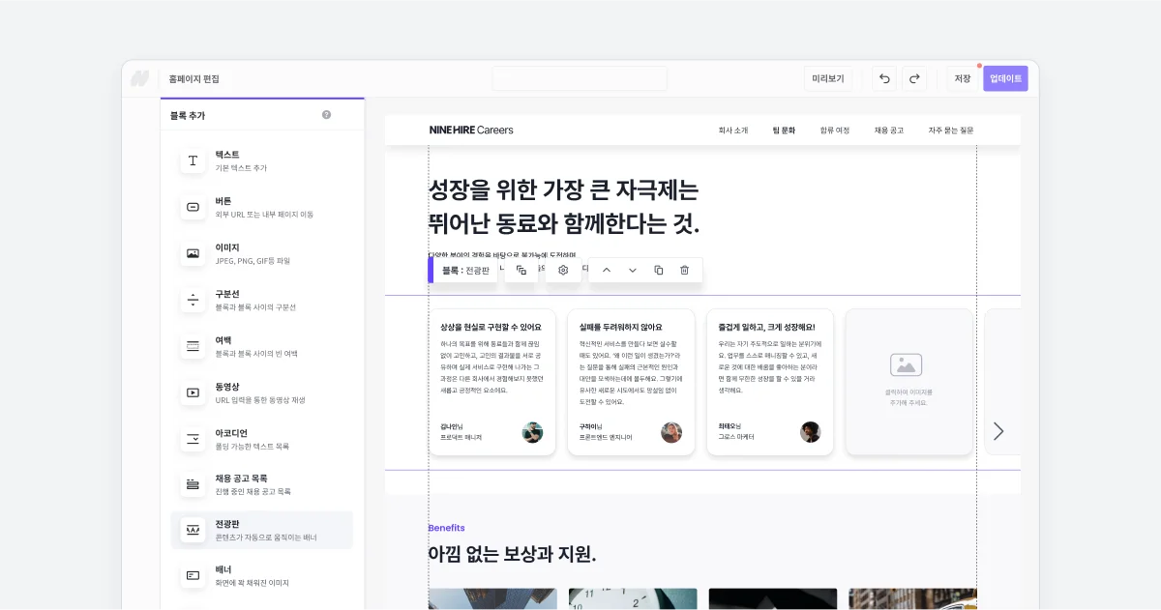Move block down with chevron

click(633, 271)
